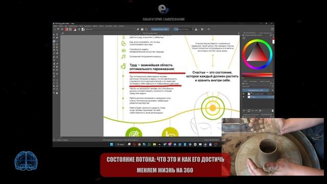Adjust the brush Размер slider in the toolbar
The width and height of the screenshot is (327, 184).
(x=183, y=29)
